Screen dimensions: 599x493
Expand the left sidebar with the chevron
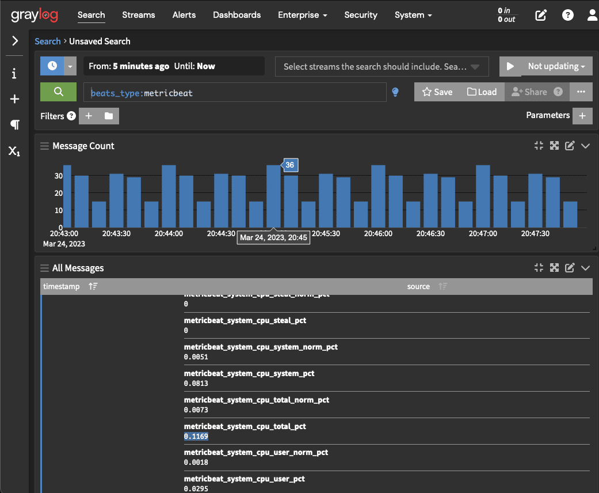pyautogui.click(x=15, y=41)
